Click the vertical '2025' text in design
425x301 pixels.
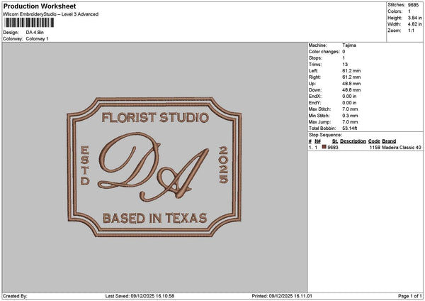(224, 165)
